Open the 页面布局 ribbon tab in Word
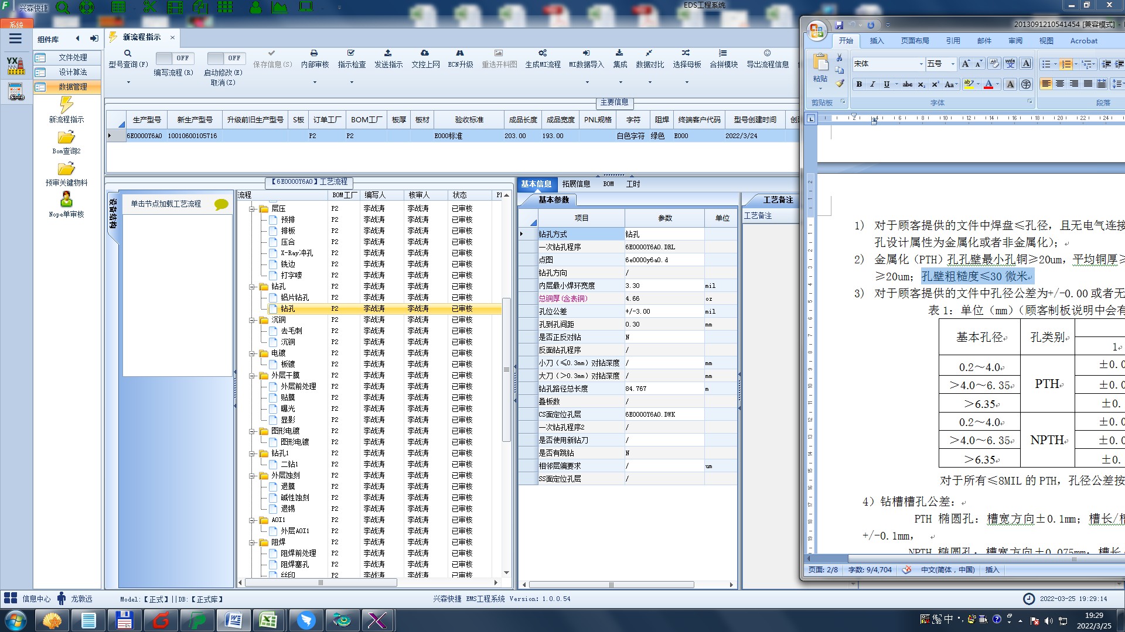The width and height of the screenshot is (1125, 632). 915,41
